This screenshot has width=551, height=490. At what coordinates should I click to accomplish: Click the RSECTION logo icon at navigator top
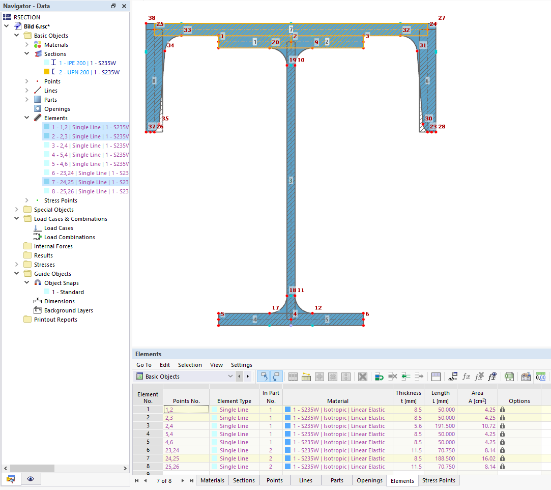(x=6, y=17)
